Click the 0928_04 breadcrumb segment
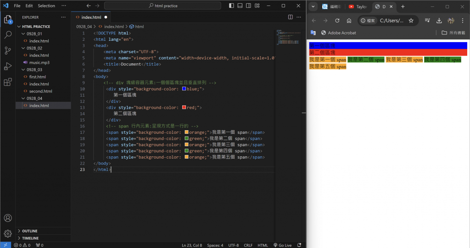 pyautogui.click(x=84, y=26)
